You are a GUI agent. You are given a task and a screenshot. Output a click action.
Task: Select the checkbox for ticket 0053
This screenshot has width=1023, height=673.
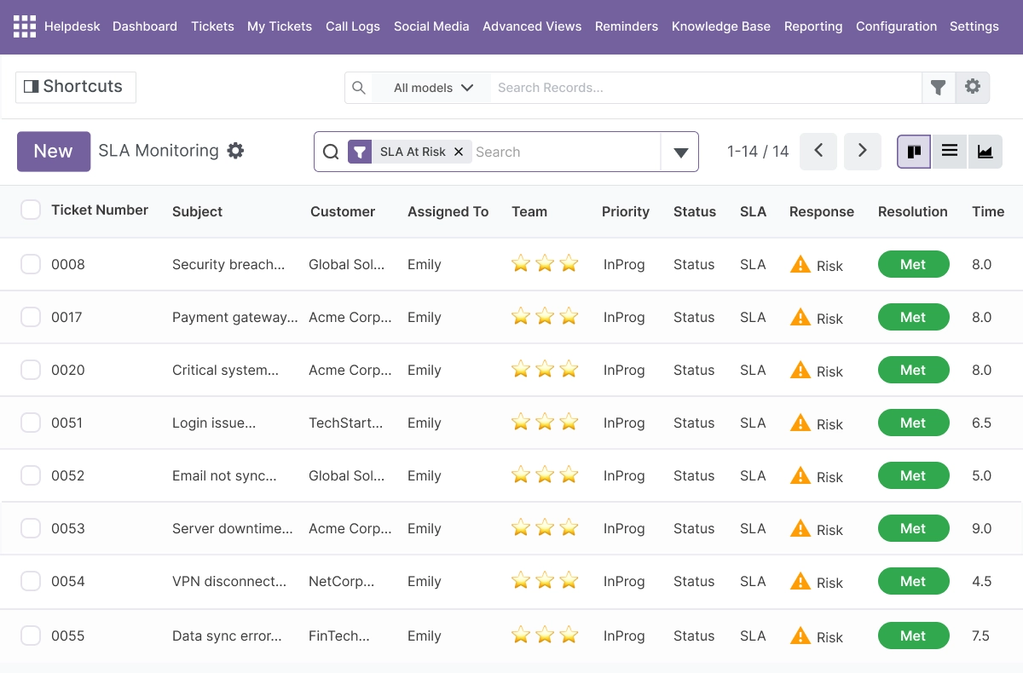point(31,528)
